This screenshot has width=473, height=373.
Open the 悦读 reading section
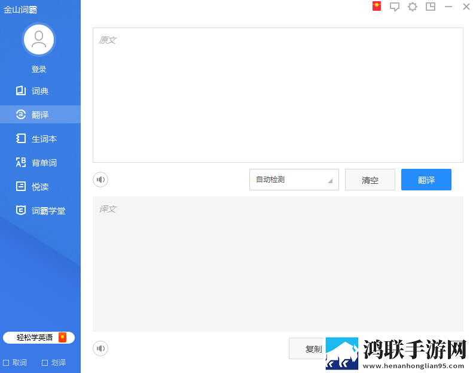point(40,186)
